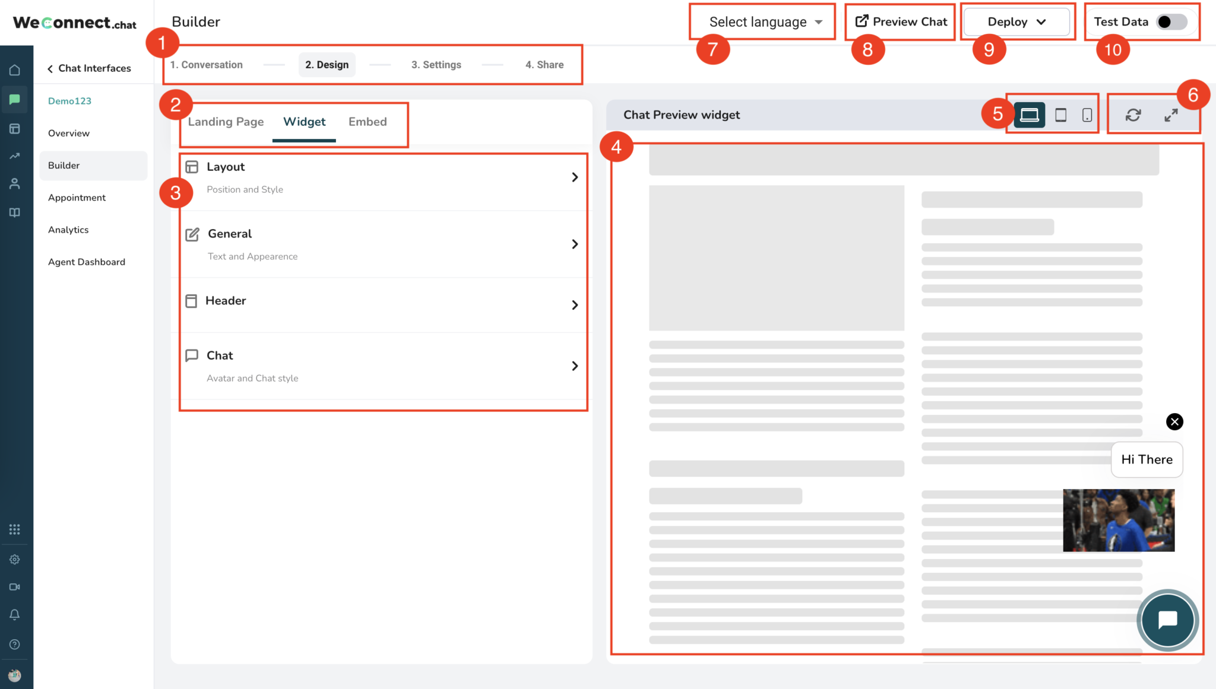Open the video camera sidebar icon
1216x689 pixels.
15,587
